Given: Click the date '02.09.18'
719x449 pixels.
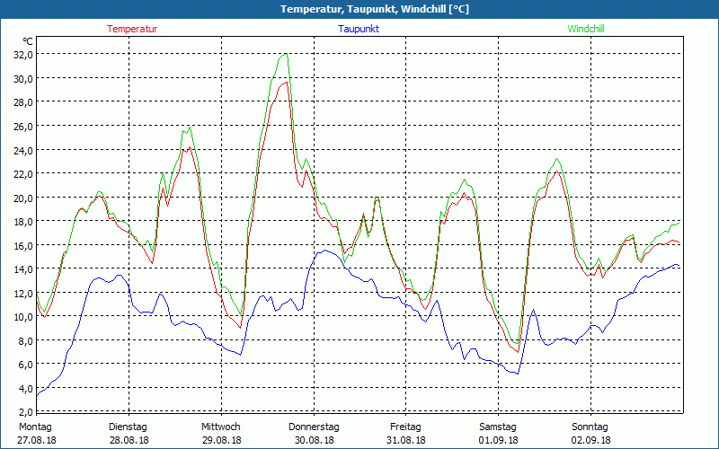Looking at the screenshot, I should point(591,440).
